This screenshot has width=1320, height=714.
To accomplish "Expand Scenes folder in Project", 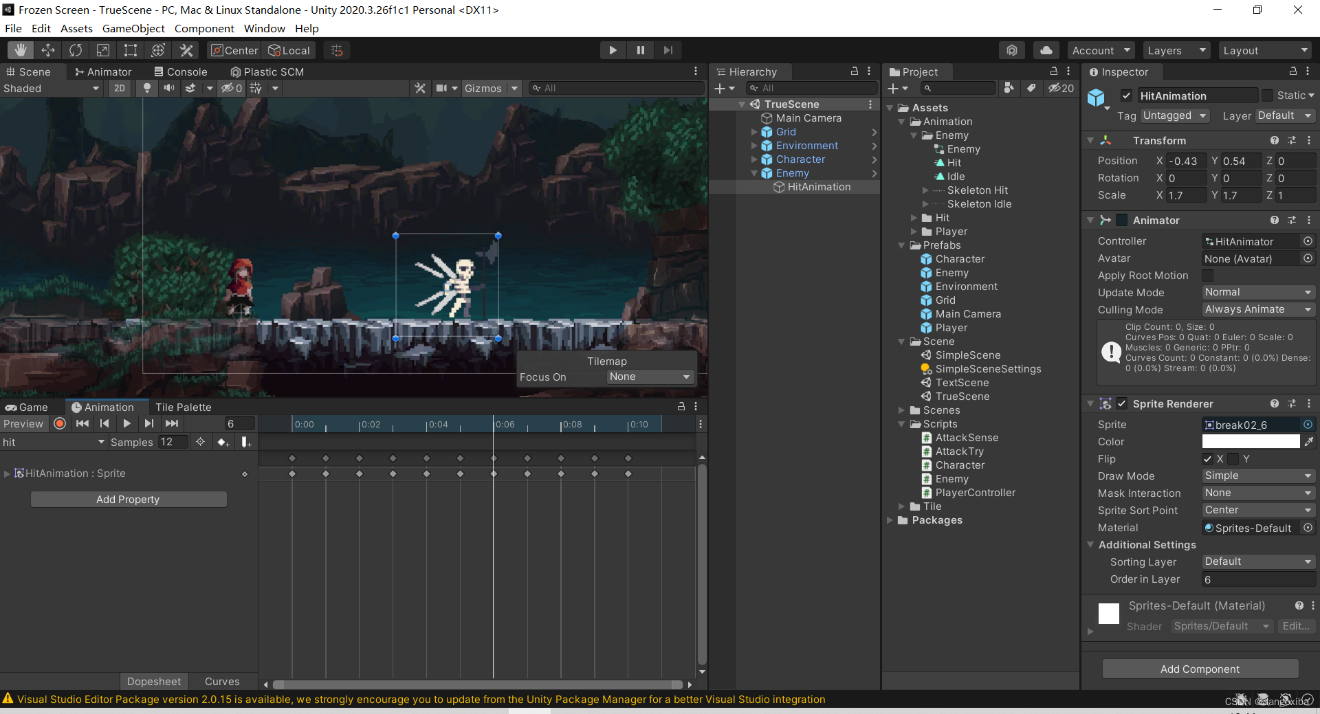I will click(x=901, y=410).
